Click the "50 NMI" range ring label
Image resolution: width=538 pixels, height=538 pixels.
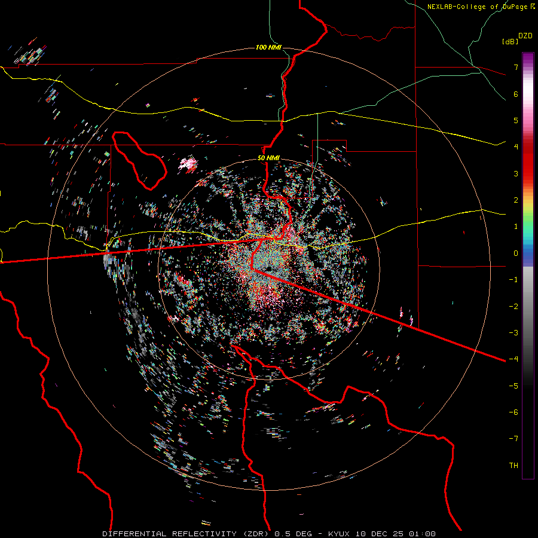tap(268, 158)
